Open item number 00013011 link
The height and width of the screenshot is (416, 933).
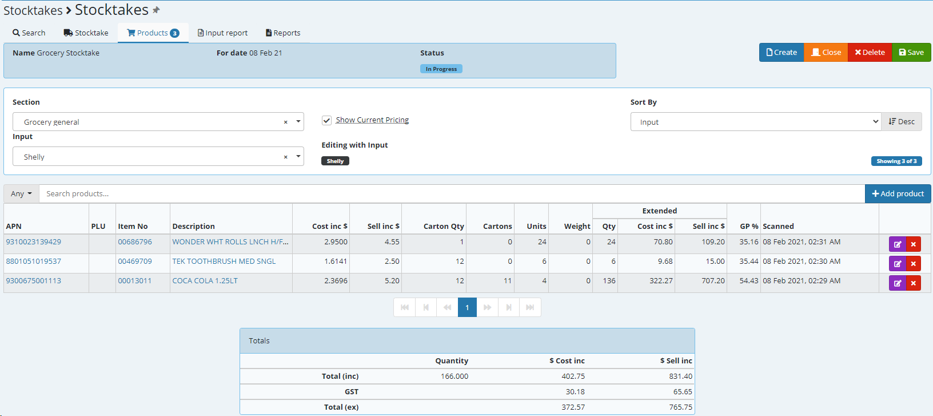[135, 280]
